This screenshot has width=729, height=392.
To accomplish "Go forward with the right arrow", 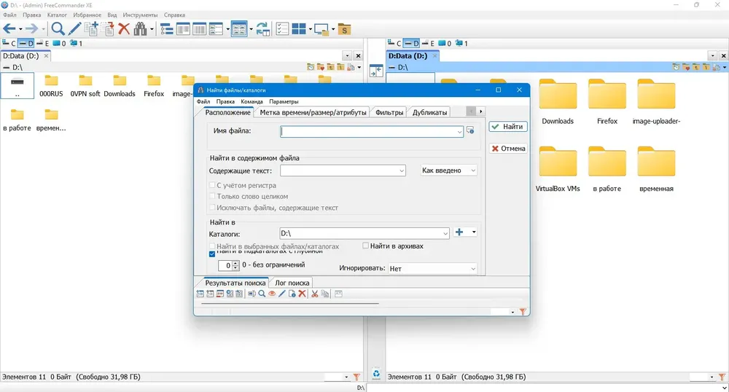I will (x=31, y=29).
